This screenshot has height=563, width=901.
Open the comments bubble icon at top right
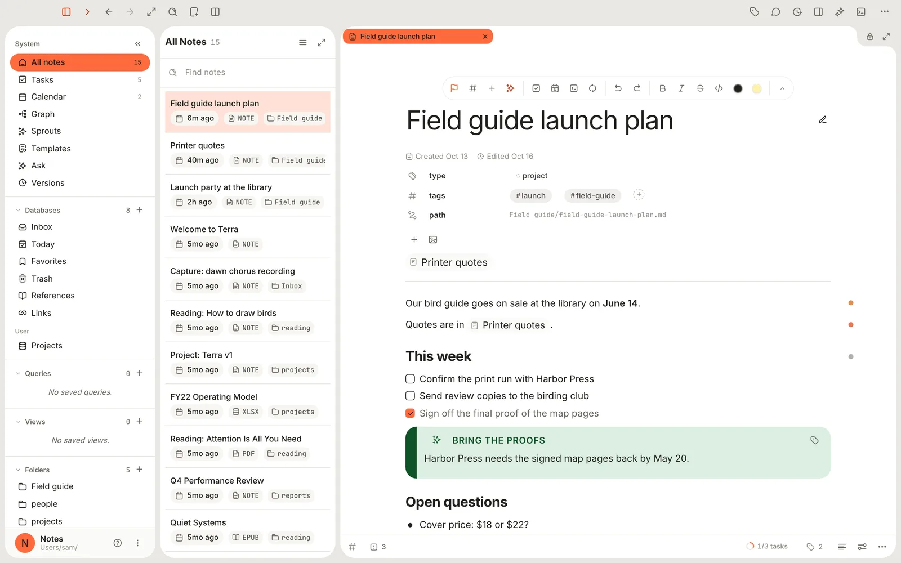[776, 12]
